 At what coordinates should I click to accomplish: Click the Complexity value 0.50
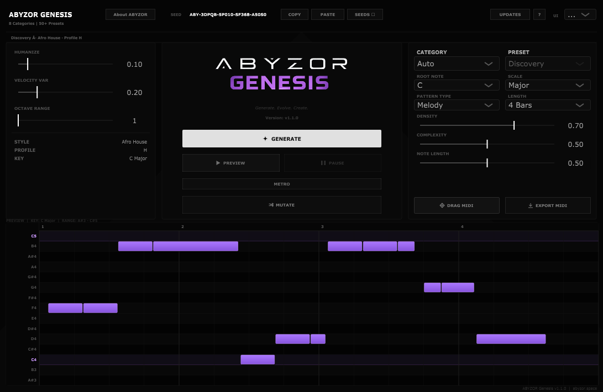coord(575,145)
